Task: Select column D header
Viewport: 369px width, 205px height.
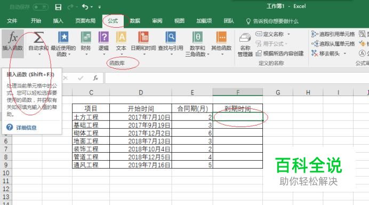Action: pyautogui.click(x=141, y=92)
